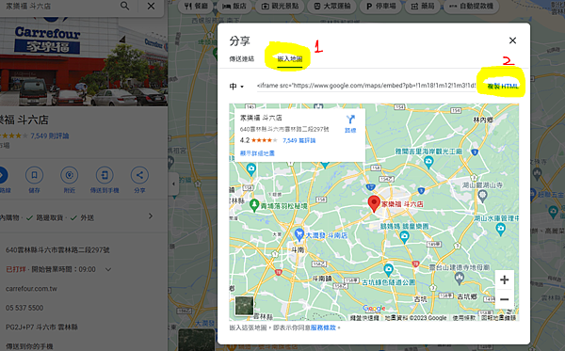Click the 雅聞峇里海岸觀光工廠 camera marker

[428, 163]
